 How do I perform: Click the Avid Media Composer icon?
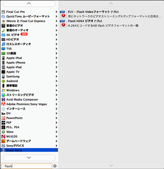click(3, 100)
